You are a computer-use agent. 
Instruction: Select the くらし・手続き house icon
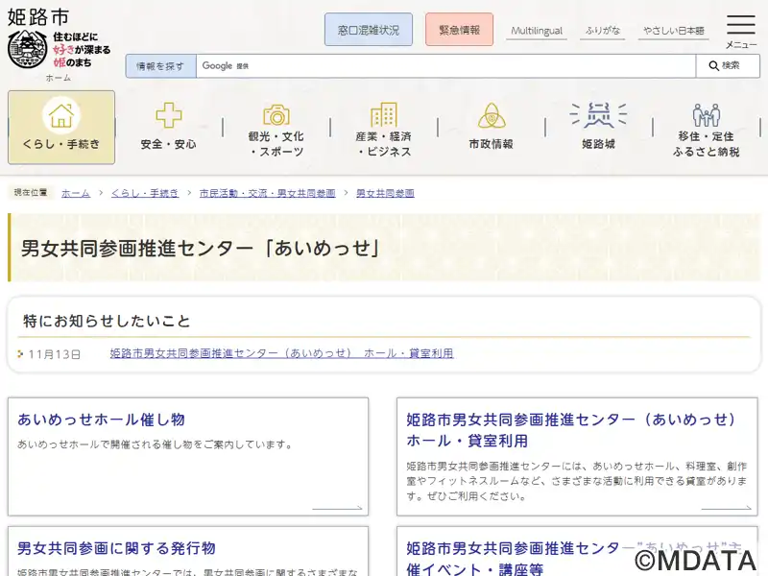61,116
